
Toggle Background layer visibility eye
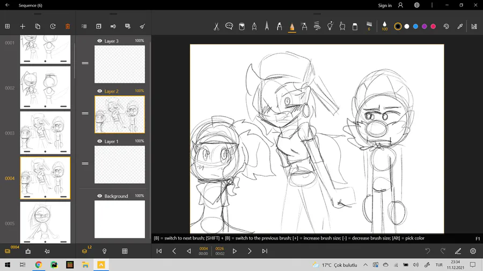pos(99,196)
